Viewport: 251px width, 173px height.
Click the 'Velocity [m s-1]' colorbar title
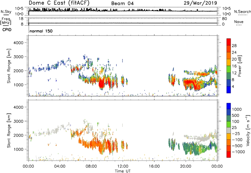[248, 131]
